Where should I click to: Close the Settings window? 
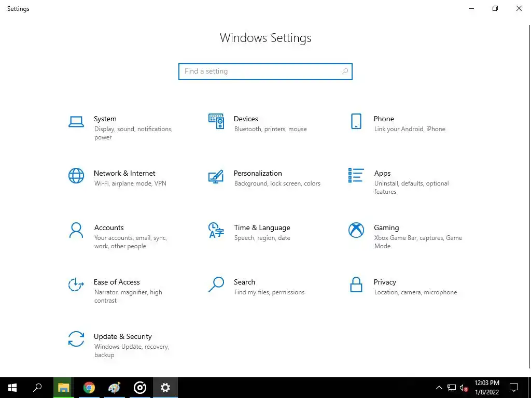519,8
